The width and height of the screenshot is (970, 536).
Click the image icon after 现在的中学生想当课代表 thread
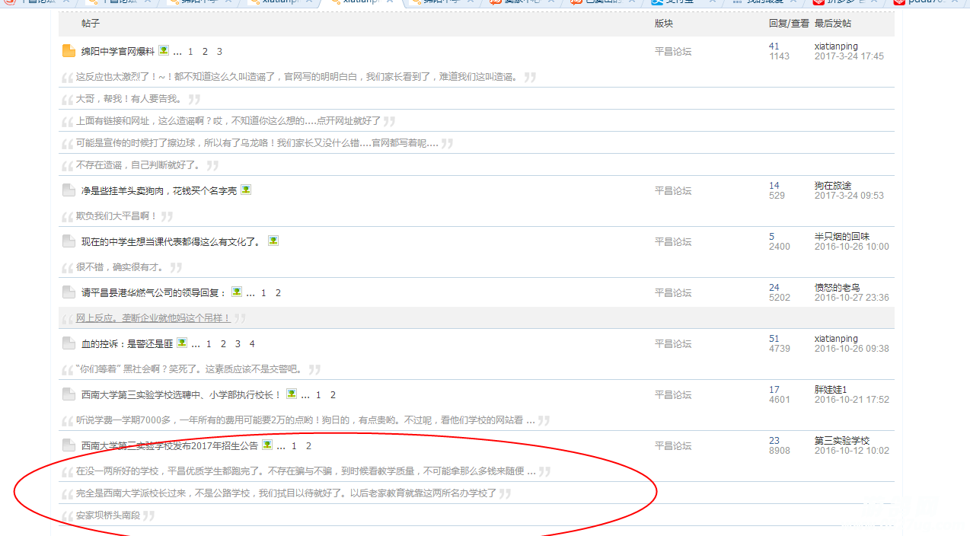(x=273, y=241)
